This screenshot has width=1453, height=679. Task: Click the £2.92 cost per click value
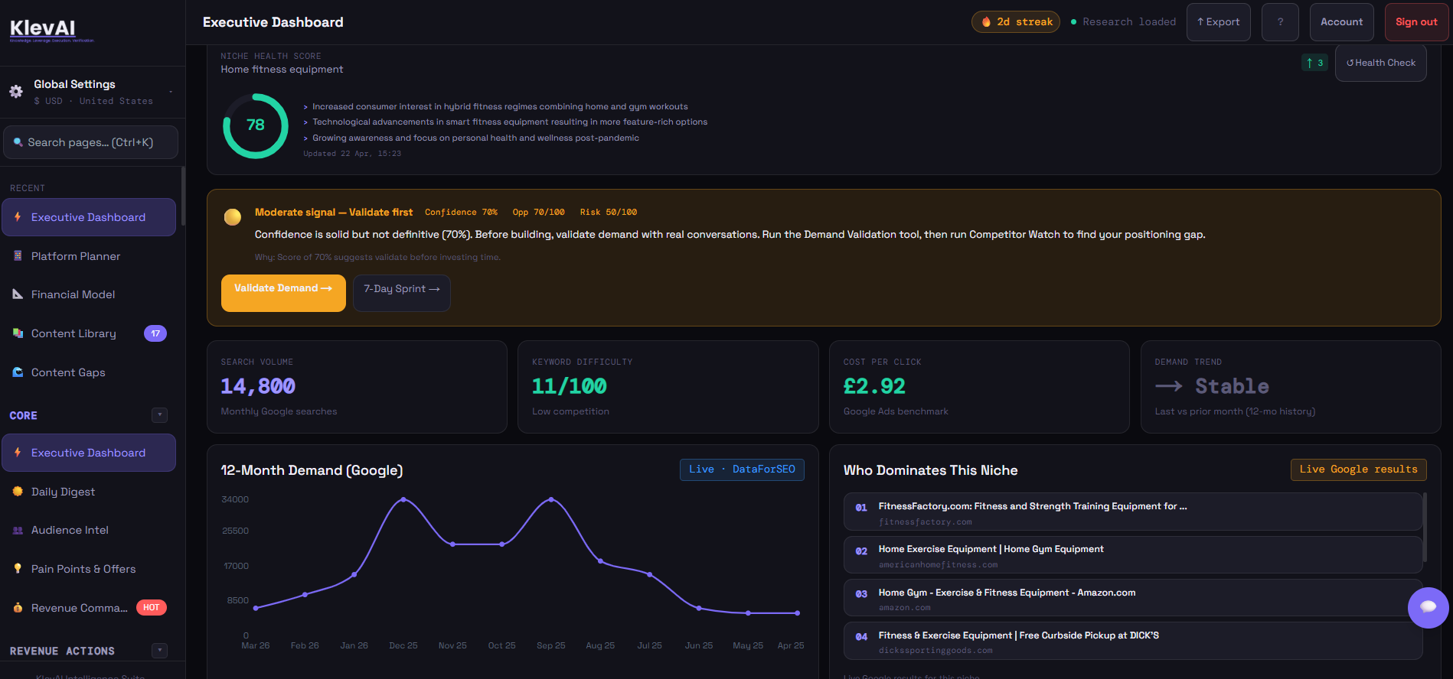874,387
